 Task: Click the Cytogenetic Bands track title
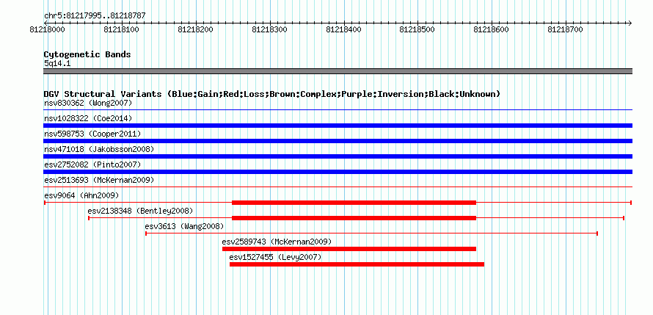point(87,54)
